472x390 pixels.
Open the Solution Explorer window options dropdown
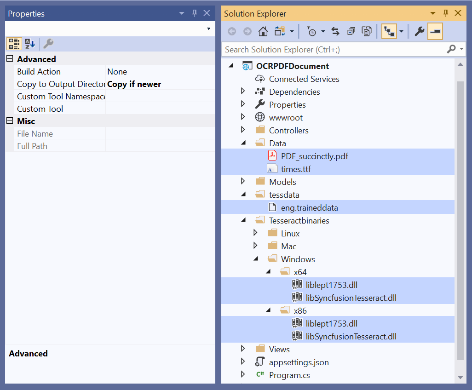coord(432,13)
